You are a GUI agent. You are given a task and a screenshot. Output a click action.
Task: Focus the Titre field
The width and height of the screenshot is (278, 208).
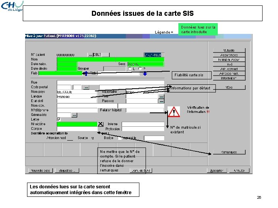(142, 97)
